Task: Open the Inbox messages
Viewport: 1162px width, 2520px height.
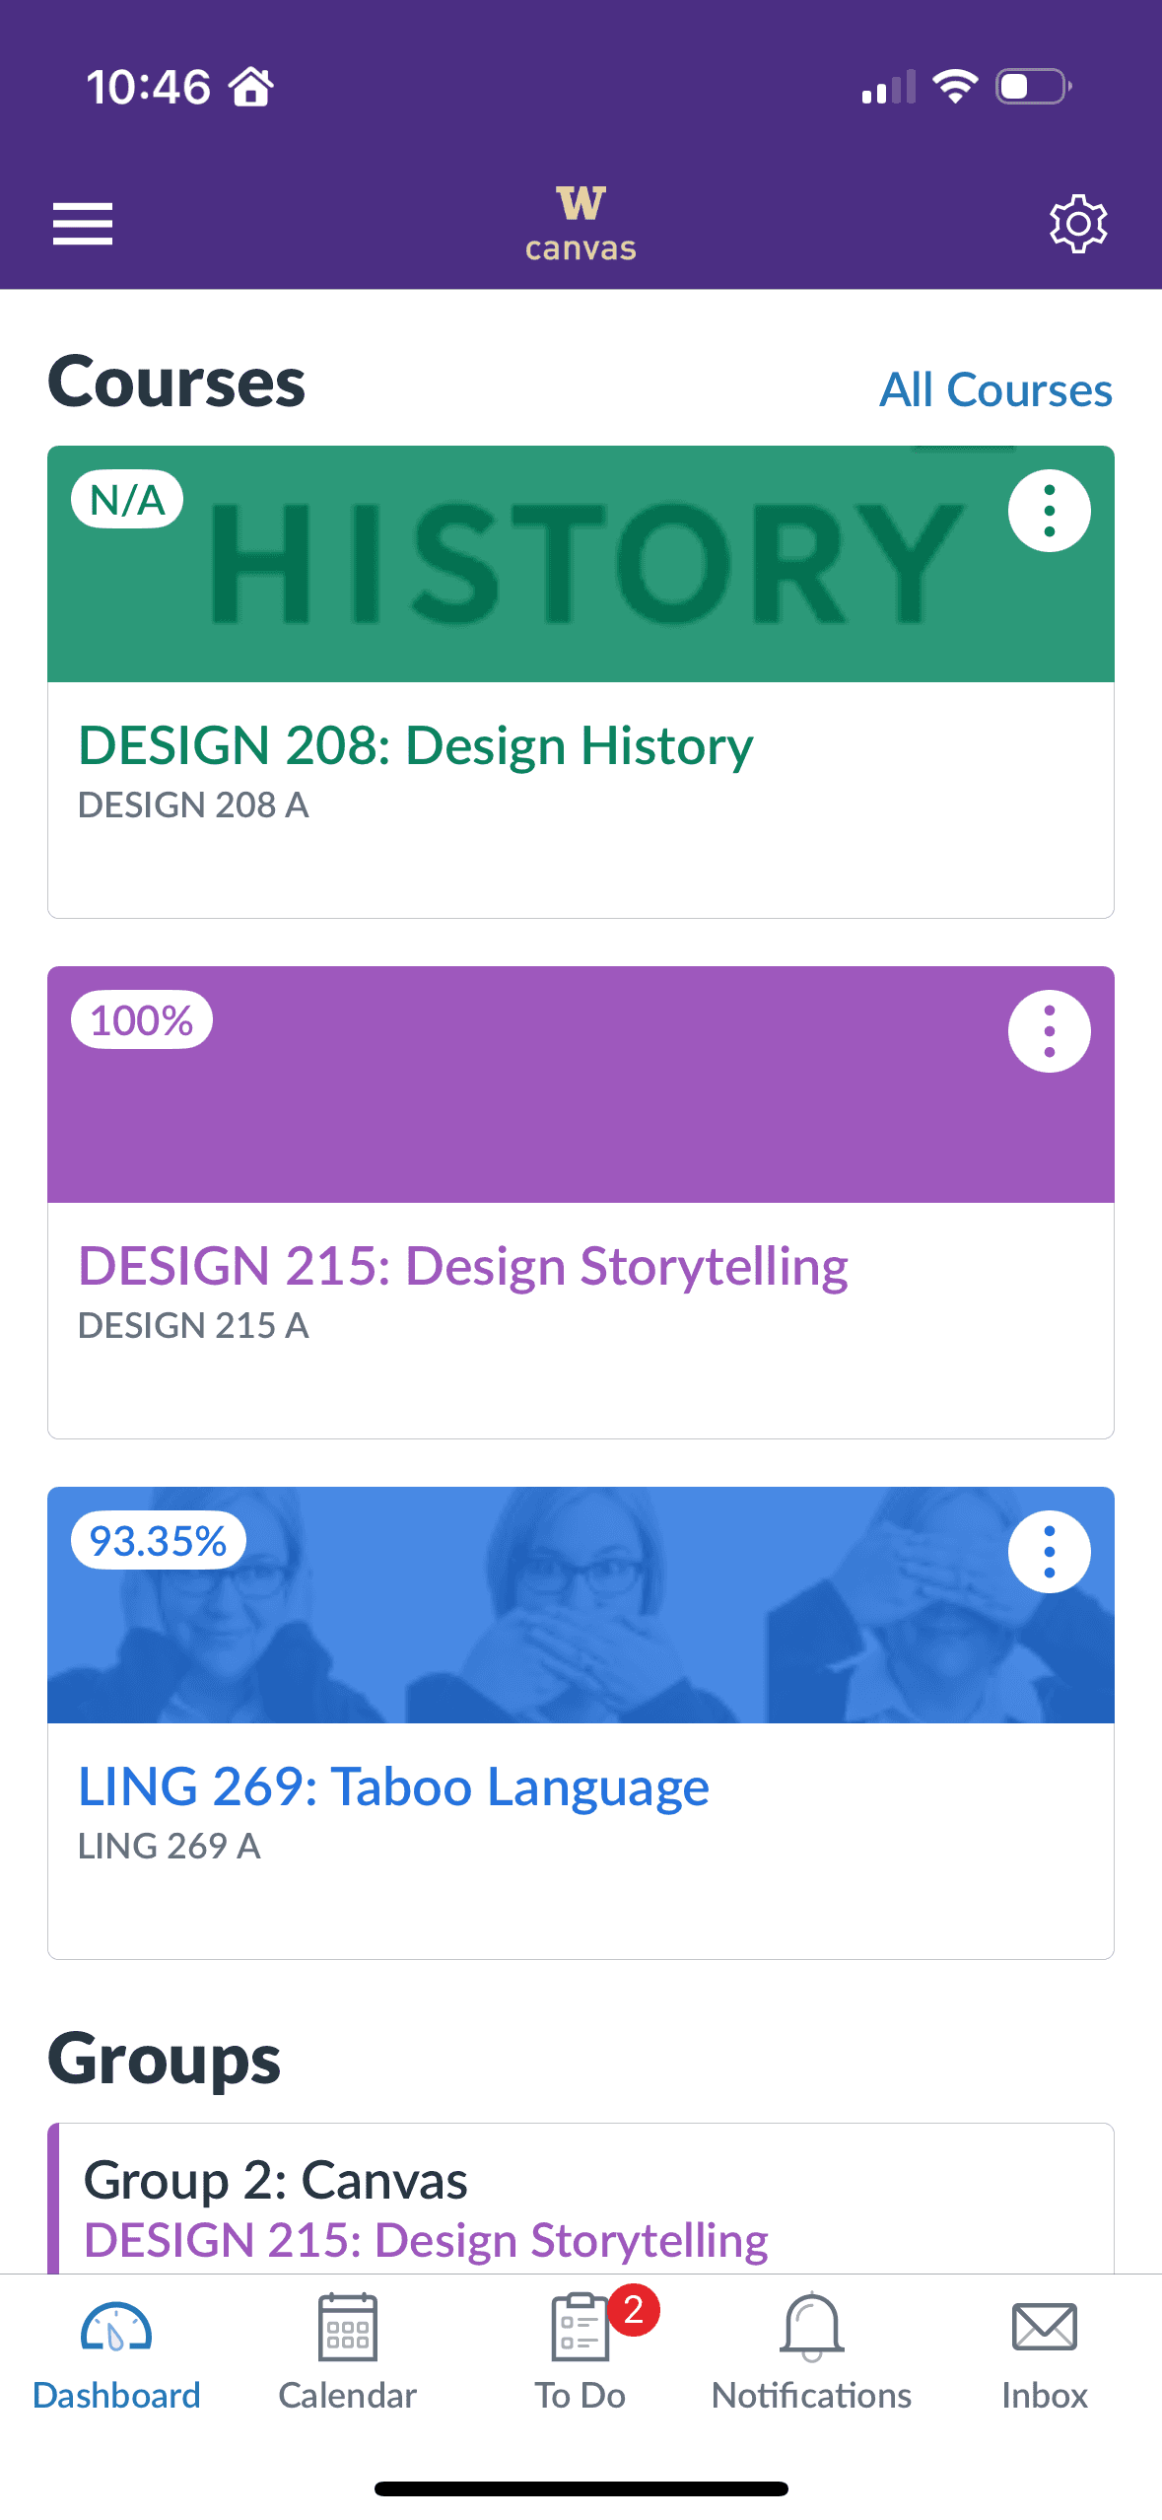Action: tap(1045, 2366)
